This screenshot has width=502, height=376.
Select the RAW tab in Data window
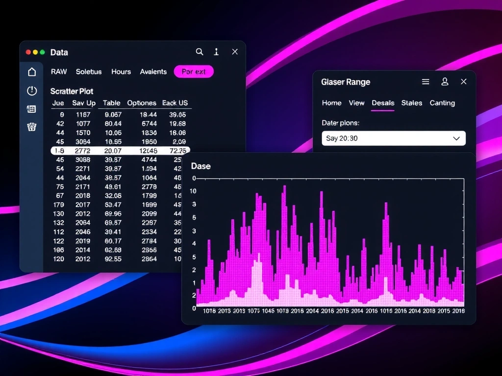point(58,71)
